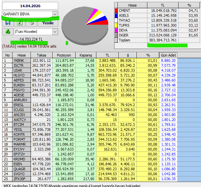Select the ICUGS stock cell
This screenshot has height=187, width=201.
pos(21,110)
